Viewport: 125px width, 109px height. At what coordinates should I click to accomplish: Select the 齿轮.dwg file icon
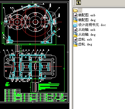[75, 44]
